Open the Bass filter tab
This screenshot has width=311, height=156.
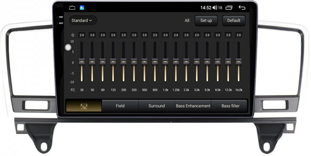[x=230, y=106]
